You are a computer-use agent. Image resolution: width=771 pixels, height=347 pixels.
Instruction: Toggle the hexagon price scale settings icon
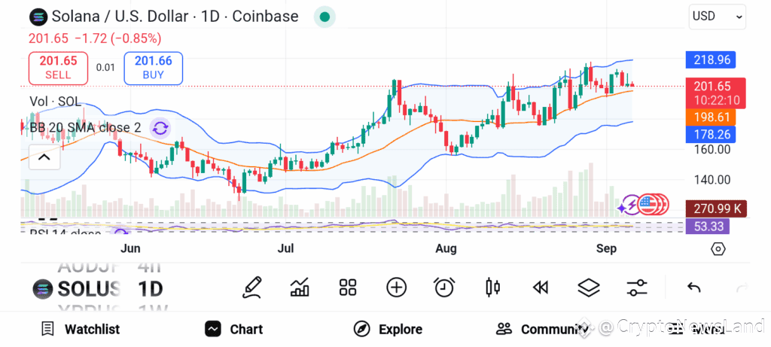point(718,249)
